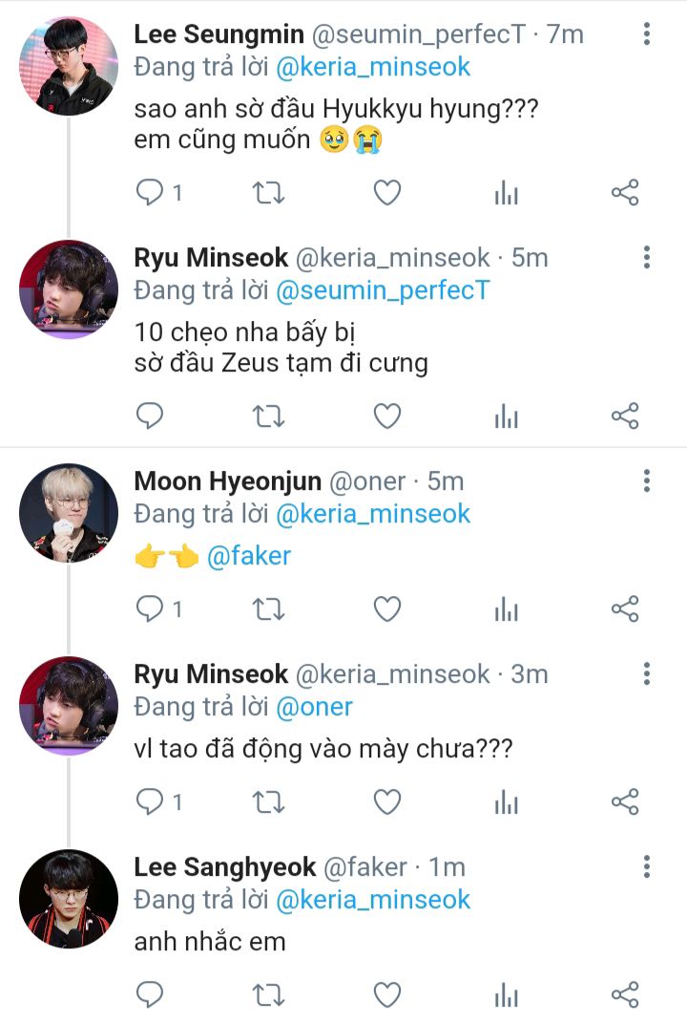Open @oner link in Ryu Minseok's reply
This screenshot has height=1023, width=687.
(x=314, y=707)
